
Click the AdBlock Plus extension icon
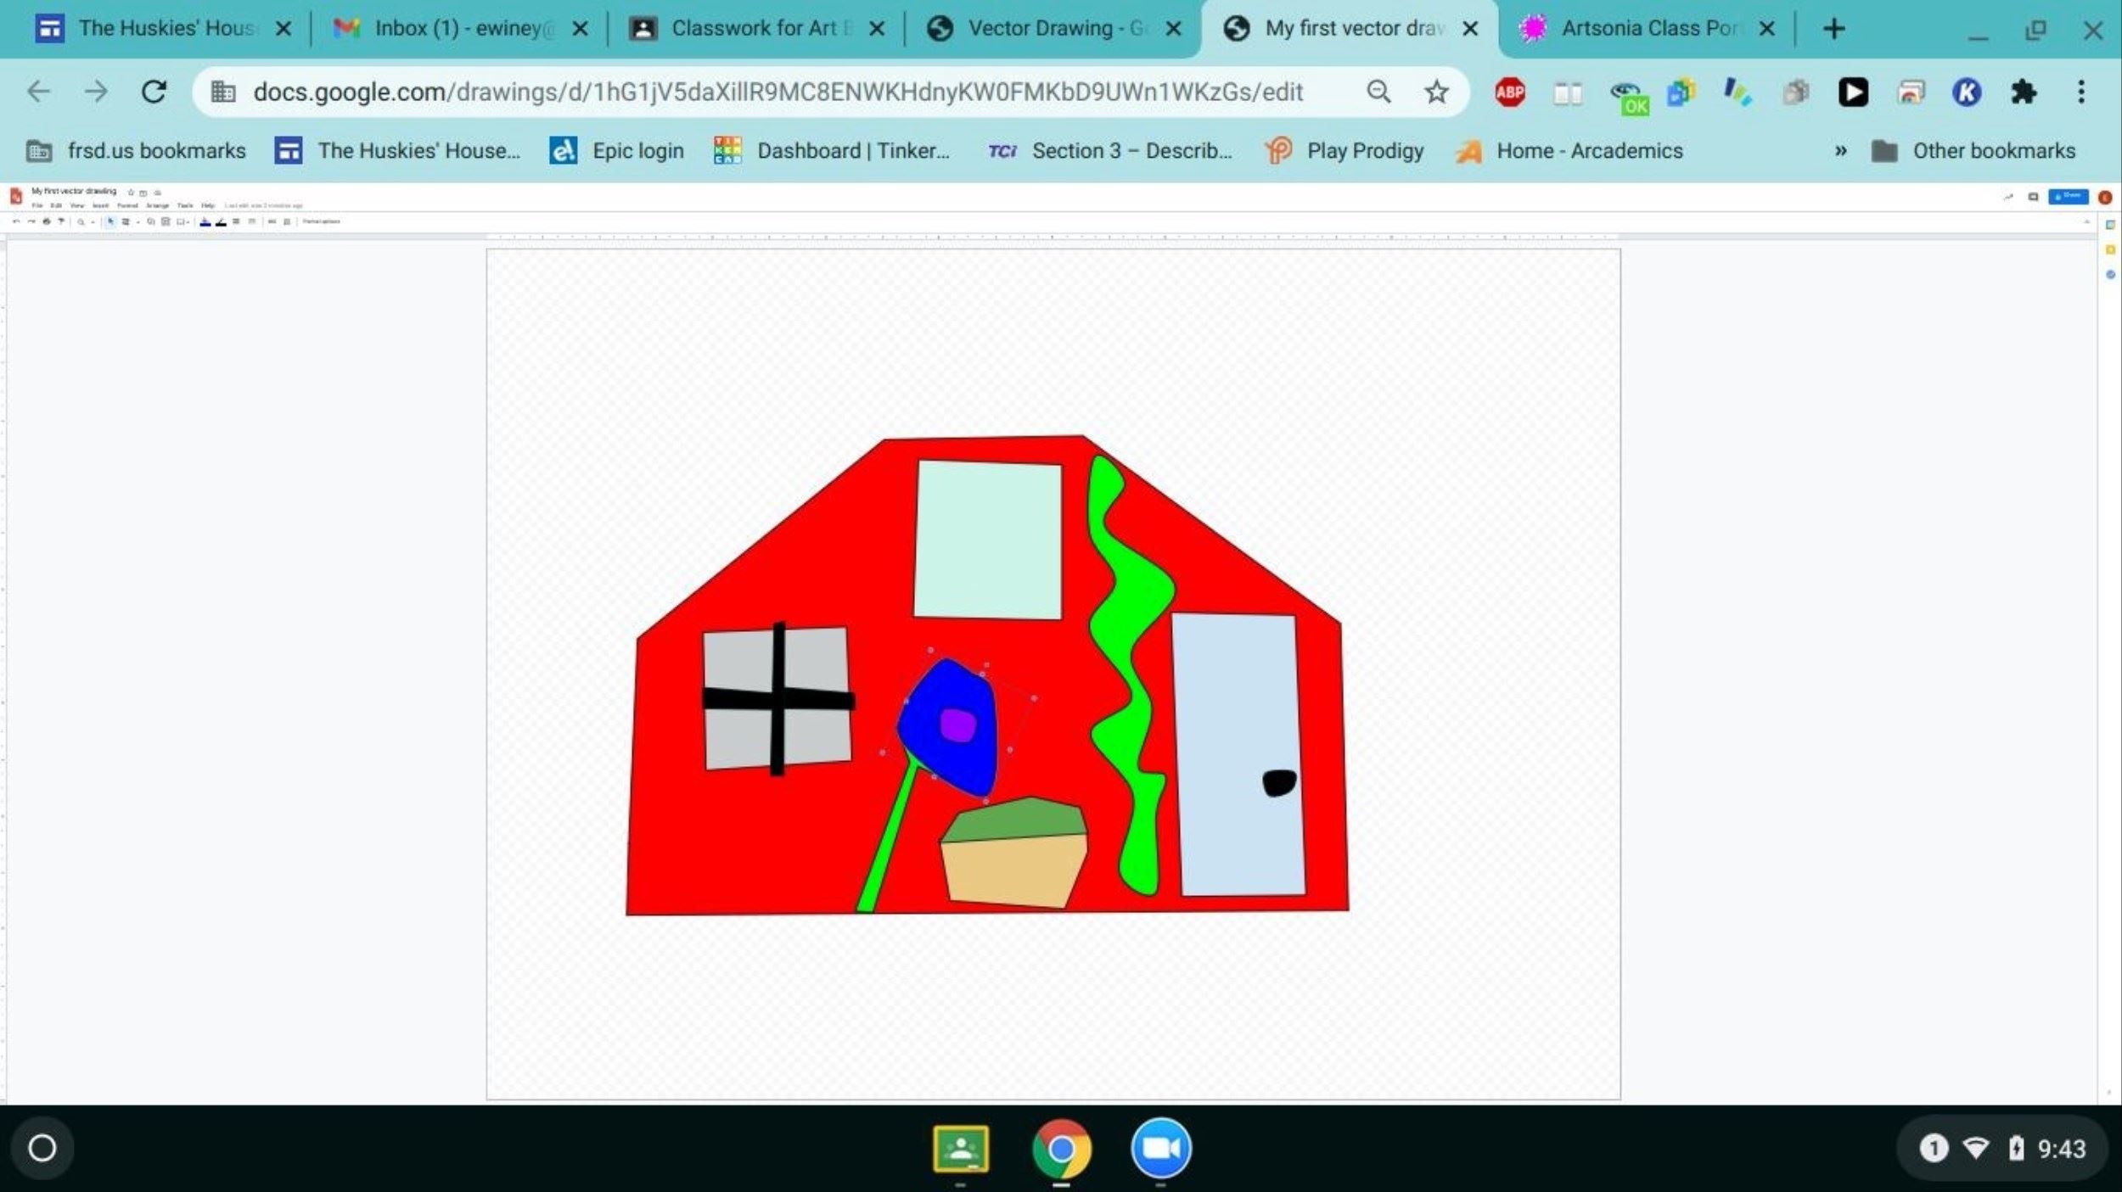[1510, 92]
